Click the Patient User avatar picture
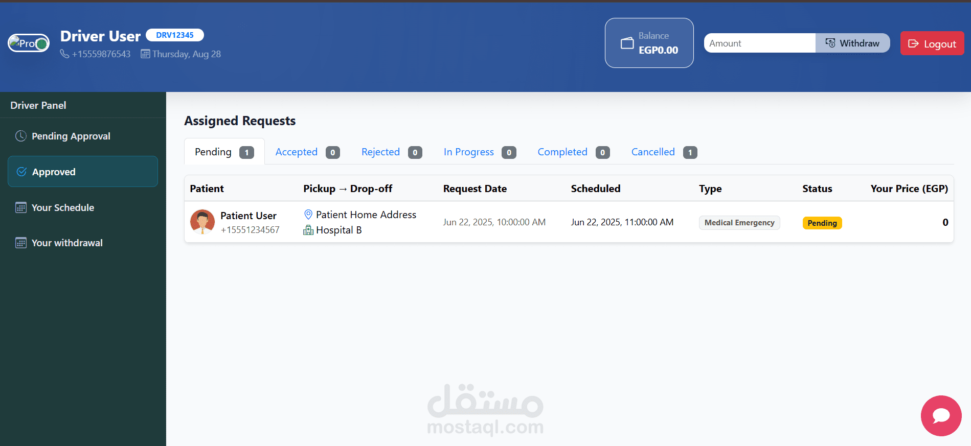This screenshot has height=446, width=971. (x=202, y=222)
